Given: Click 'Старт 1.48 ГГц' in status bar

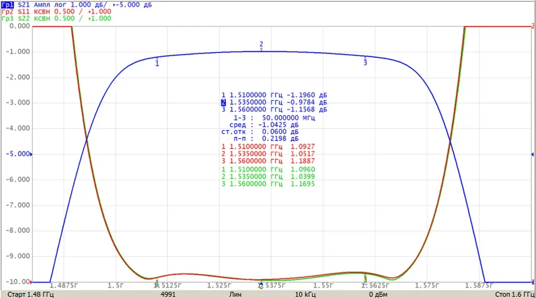Looking at the screenshot, I should click(30, 294).
